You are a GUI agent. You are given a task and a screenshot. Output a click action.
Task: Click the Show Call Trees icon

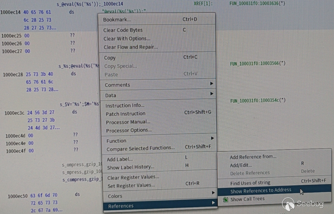coord(226,200)
